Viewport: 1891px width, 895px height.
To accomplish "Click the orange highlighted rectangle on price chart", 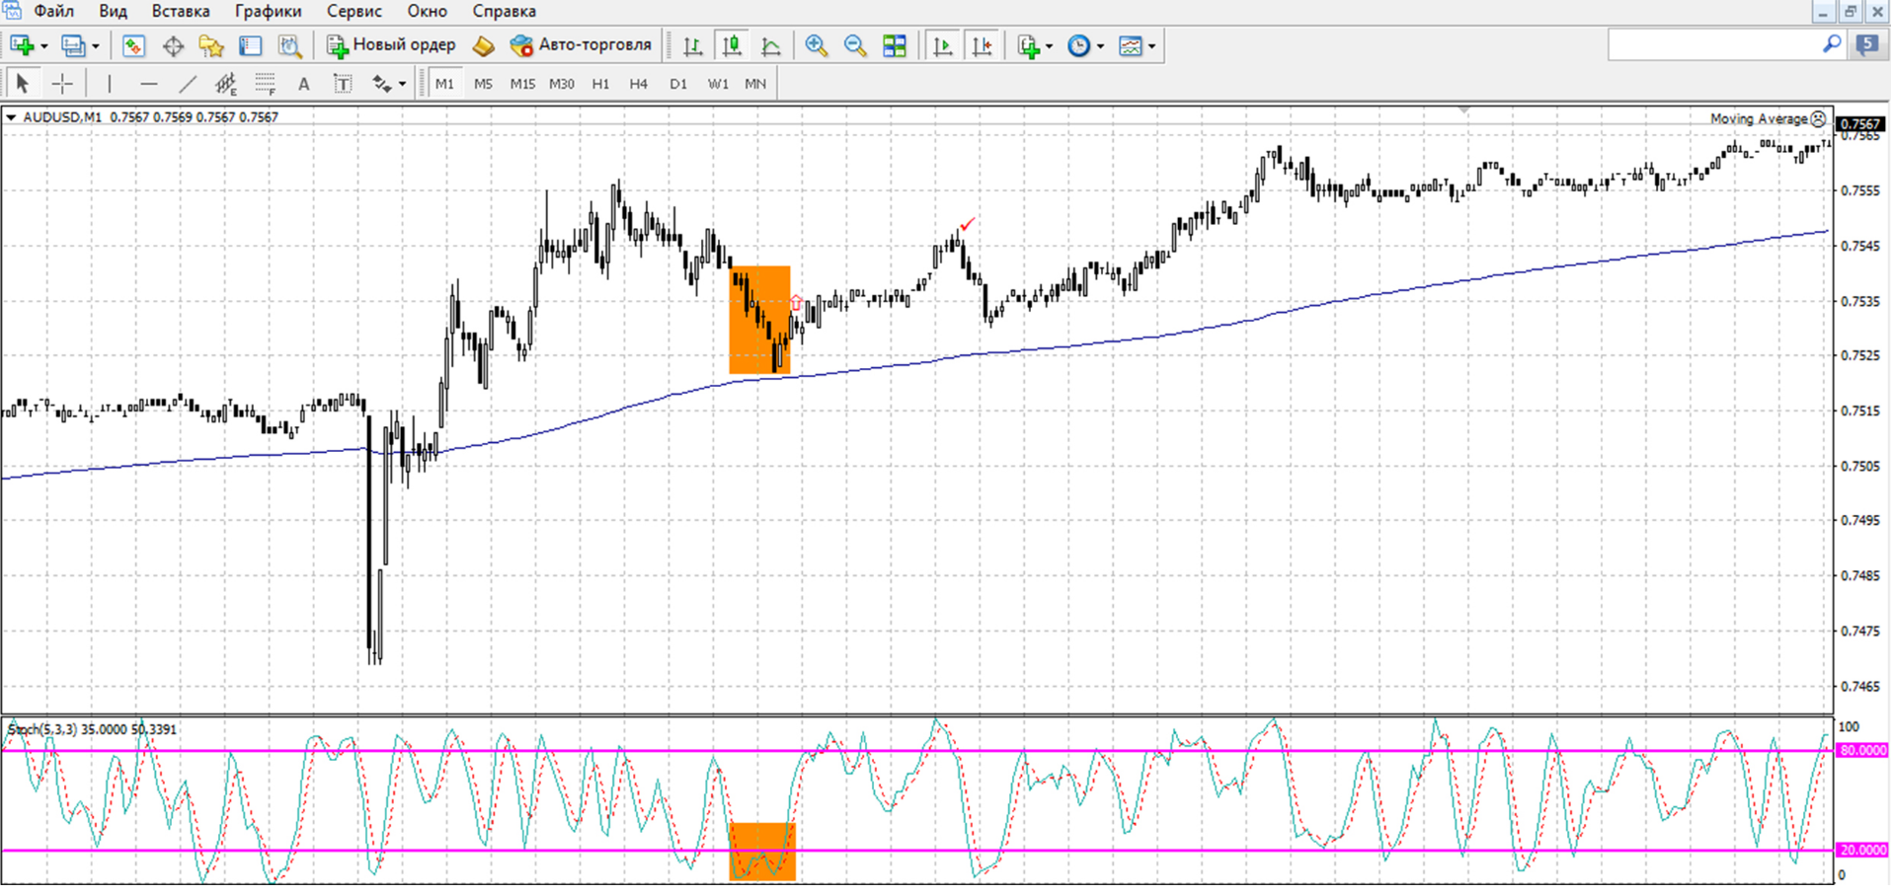I will coord(760,320).
